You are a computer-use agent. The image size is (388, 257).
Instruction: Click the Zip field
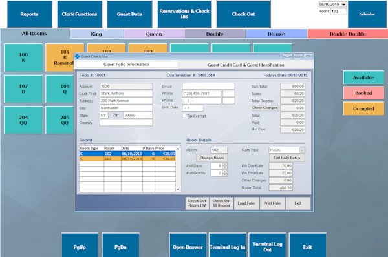(x=138, y=116)
